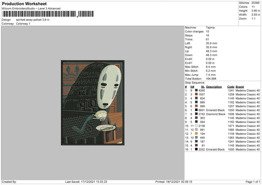Viewport: 262px width, 185px height.
Task: Select the Min Stitch value 0.2 mm
Action: pyautogui.click(x=211, y=71)
